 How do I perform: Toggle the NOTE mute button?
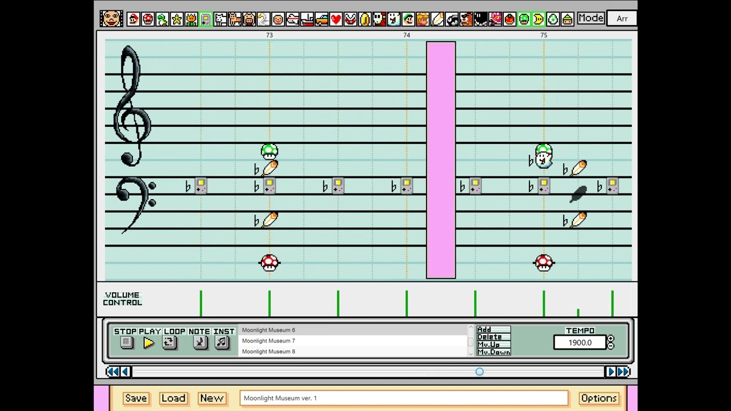click(x=199, y=342)
